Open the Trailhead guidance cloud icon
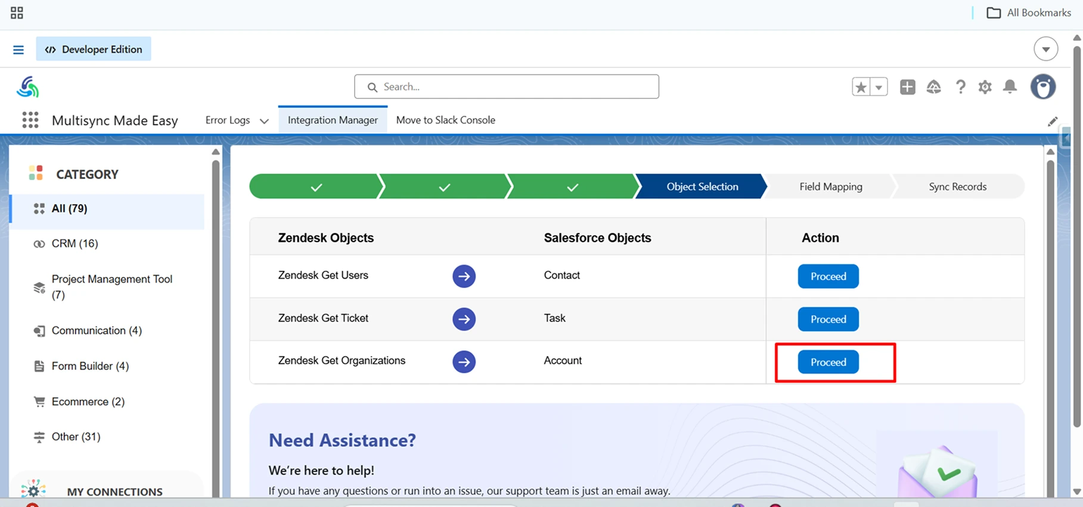The image size is (1083, 507). (933, 87)
